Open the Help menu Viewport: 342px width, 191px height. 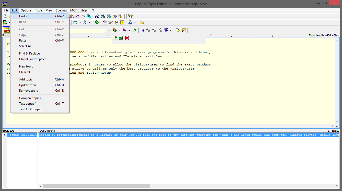coord(84,10)
